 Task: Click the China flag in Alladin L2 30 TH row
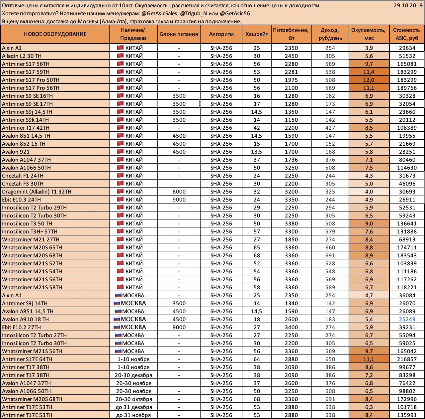[120, 56]
